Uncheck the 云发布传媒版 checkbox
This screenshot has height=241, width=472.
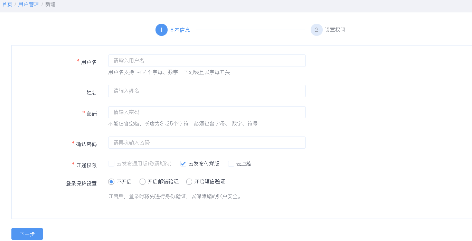click(x=183, y=164)
